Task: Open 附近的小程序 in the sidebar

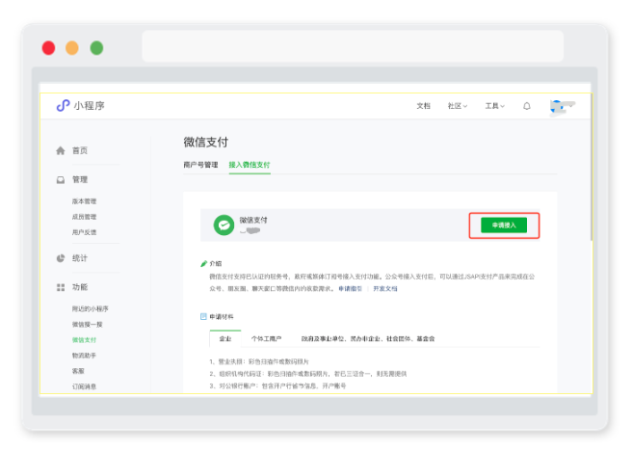Action: [91, 308]
